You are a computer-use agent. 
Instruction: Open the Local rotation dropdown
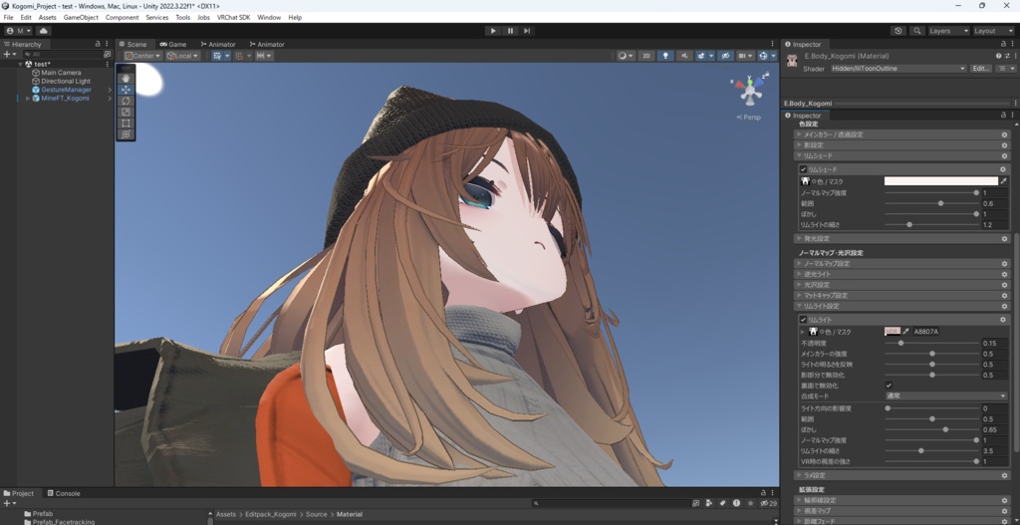pos(182,56)
